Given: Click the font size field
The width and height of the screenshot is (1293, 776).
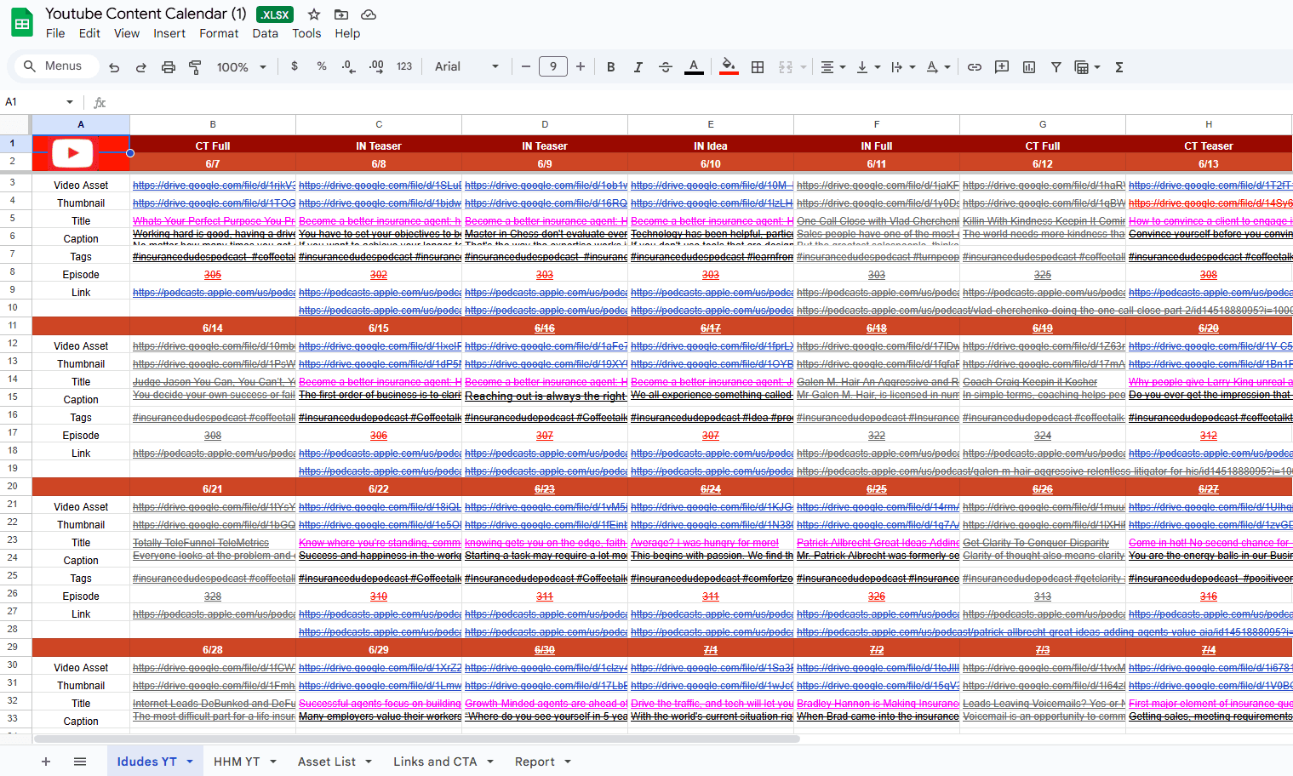Looking at the screenshot, I should click(553, 66).
